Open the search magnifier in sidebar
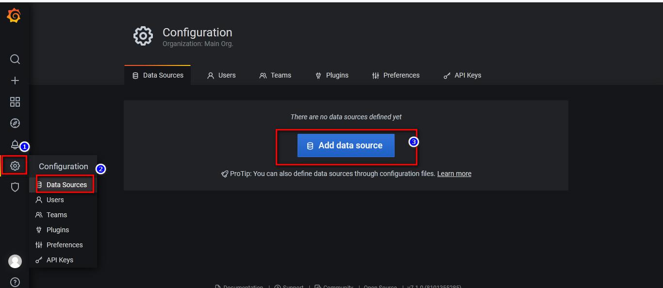The width and height of the screenshot is (663, 288). (x=15, y=59)
